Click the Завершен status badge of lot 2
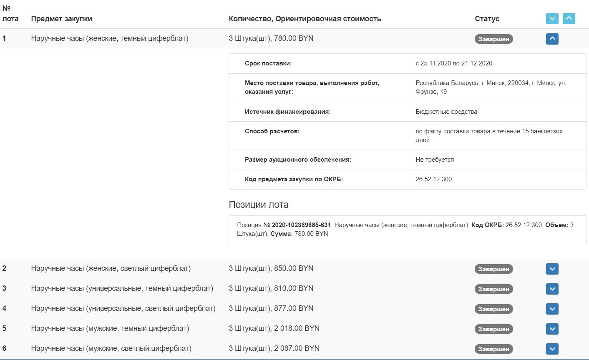 tap(493, 269)
